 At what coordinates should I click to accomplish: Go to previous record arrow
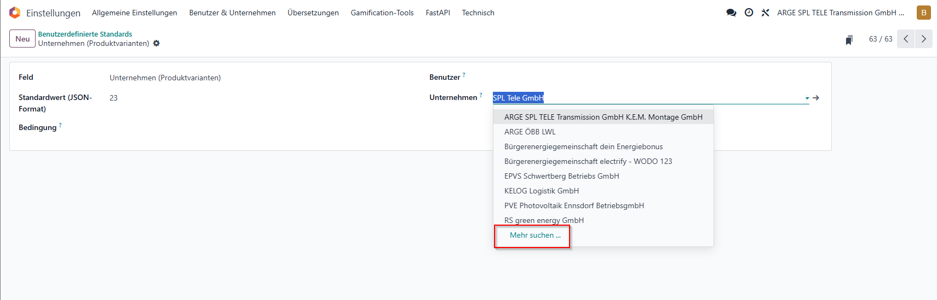pos(906,39)
